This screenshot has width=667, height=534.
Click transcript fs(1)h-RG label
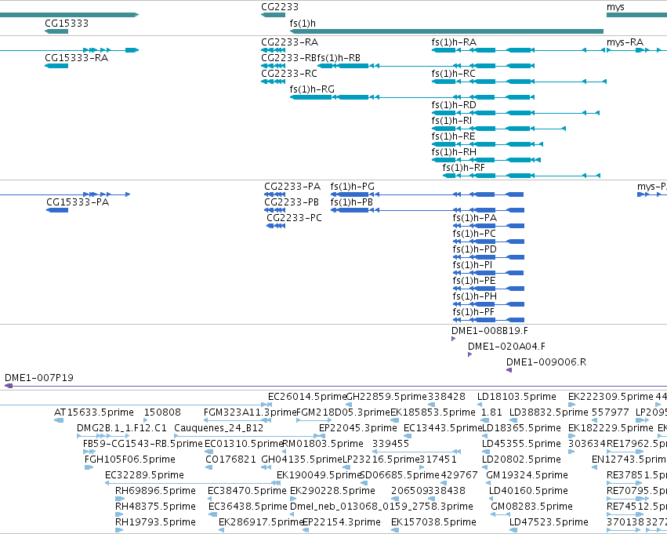(312, 89)
